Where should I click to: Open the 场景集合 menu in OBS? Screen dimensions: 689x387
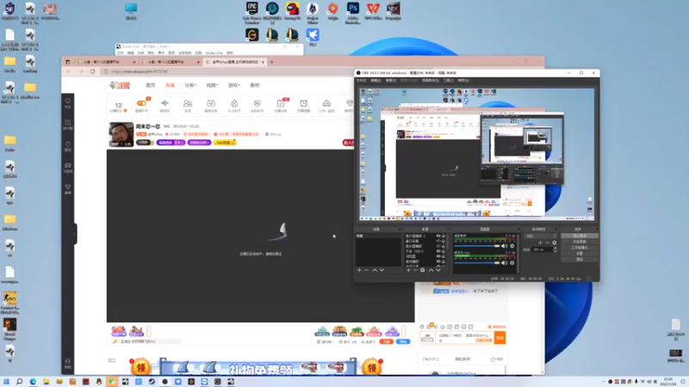pos(430,81)
